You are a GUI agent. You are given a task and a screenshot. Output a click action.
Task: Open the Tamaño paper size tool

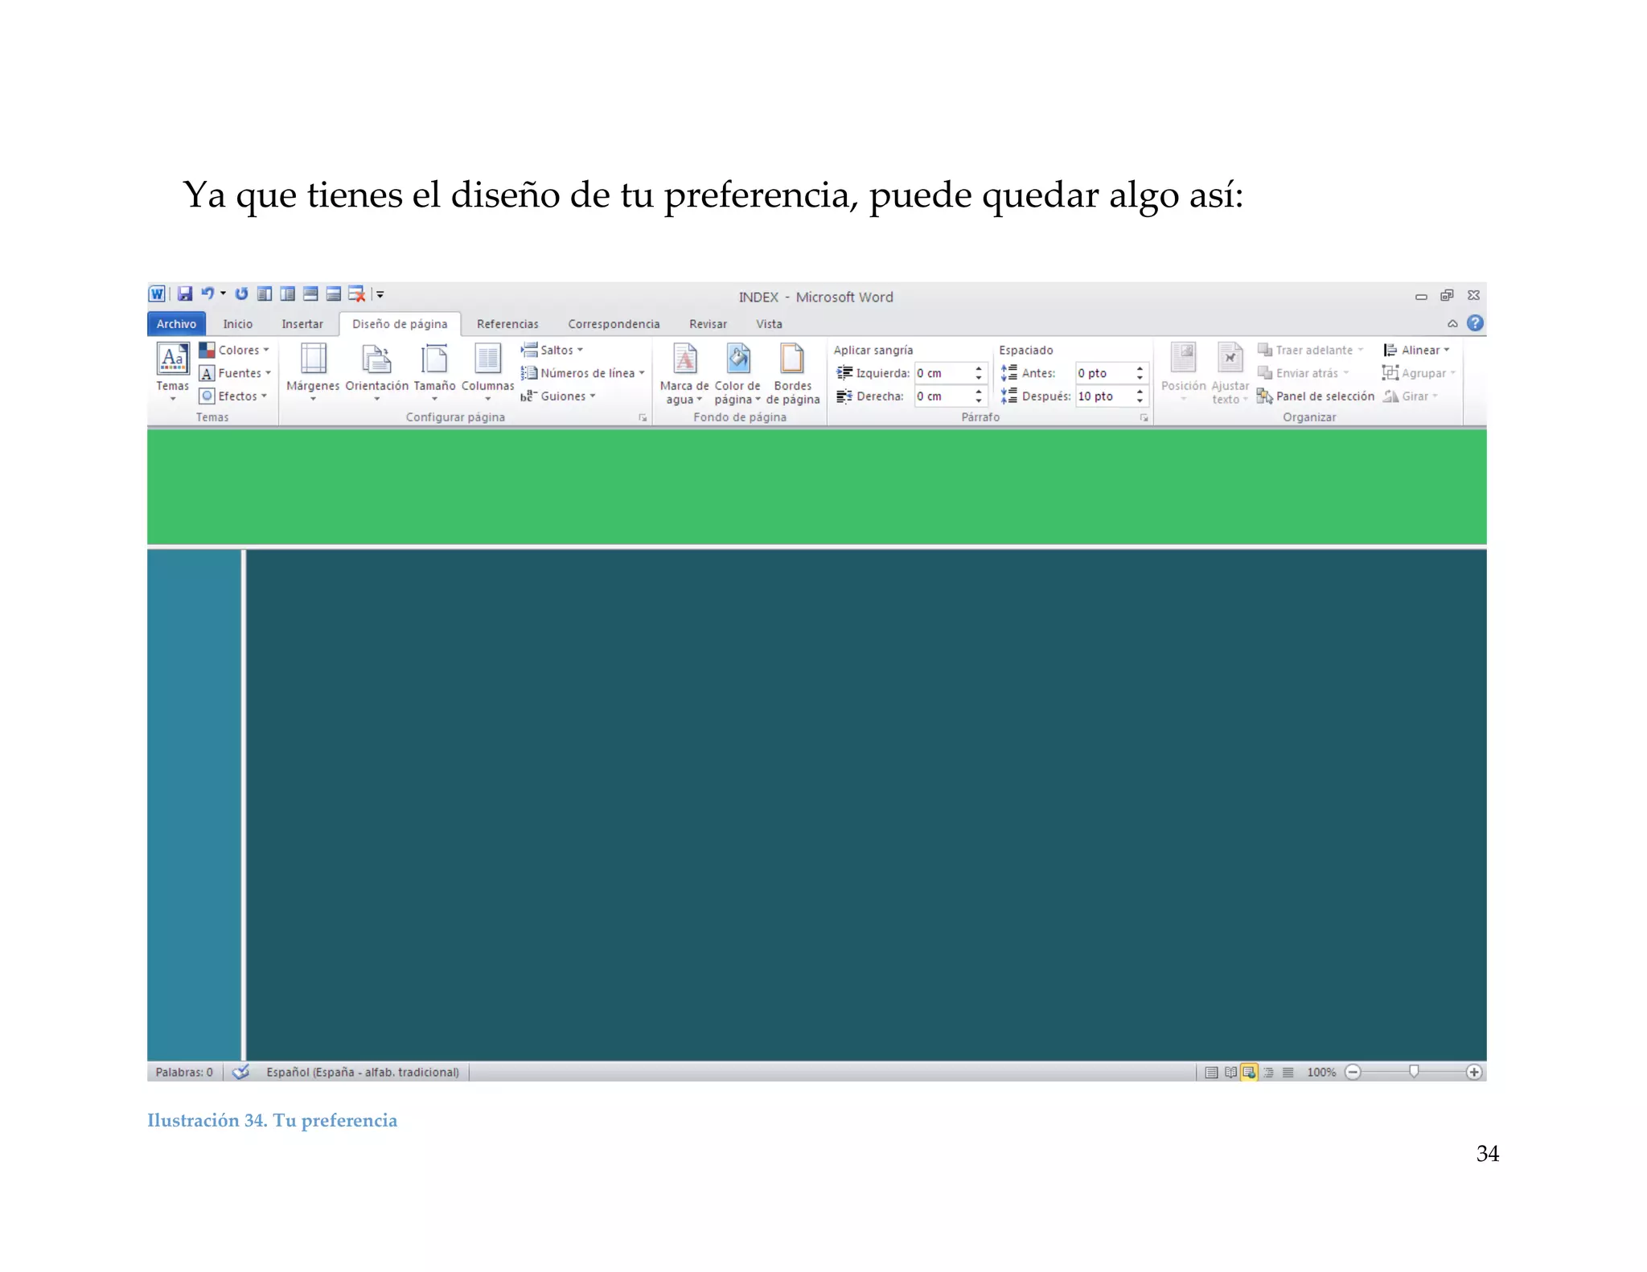click(x=434, y=359)
